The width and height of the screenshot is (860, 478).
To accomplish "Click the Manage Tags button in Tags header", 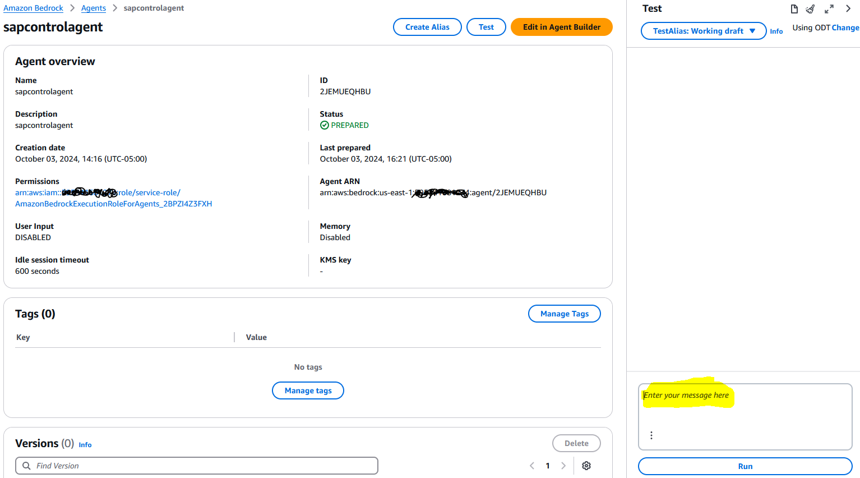I will click(x=564, y=314).
